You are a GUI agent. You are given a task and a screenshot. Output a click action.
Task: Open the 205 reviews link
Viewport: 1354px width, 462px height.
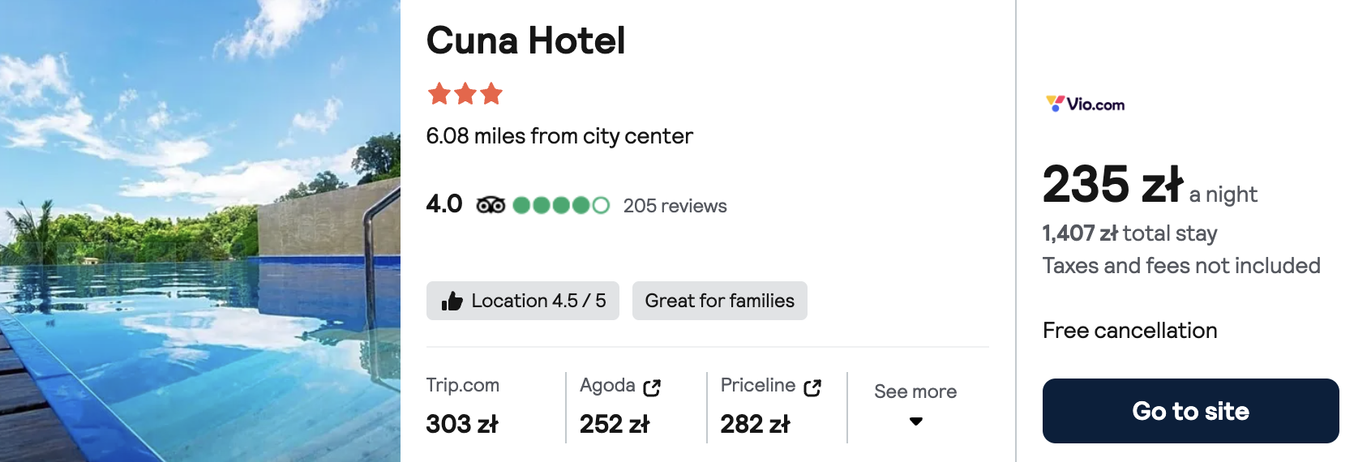(675, 206)
